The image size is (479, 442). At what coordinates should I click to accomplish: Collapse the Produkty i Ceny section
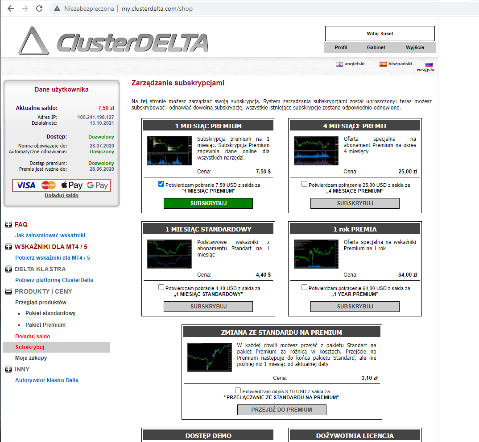pyautogui.click(x=8, y=291)
